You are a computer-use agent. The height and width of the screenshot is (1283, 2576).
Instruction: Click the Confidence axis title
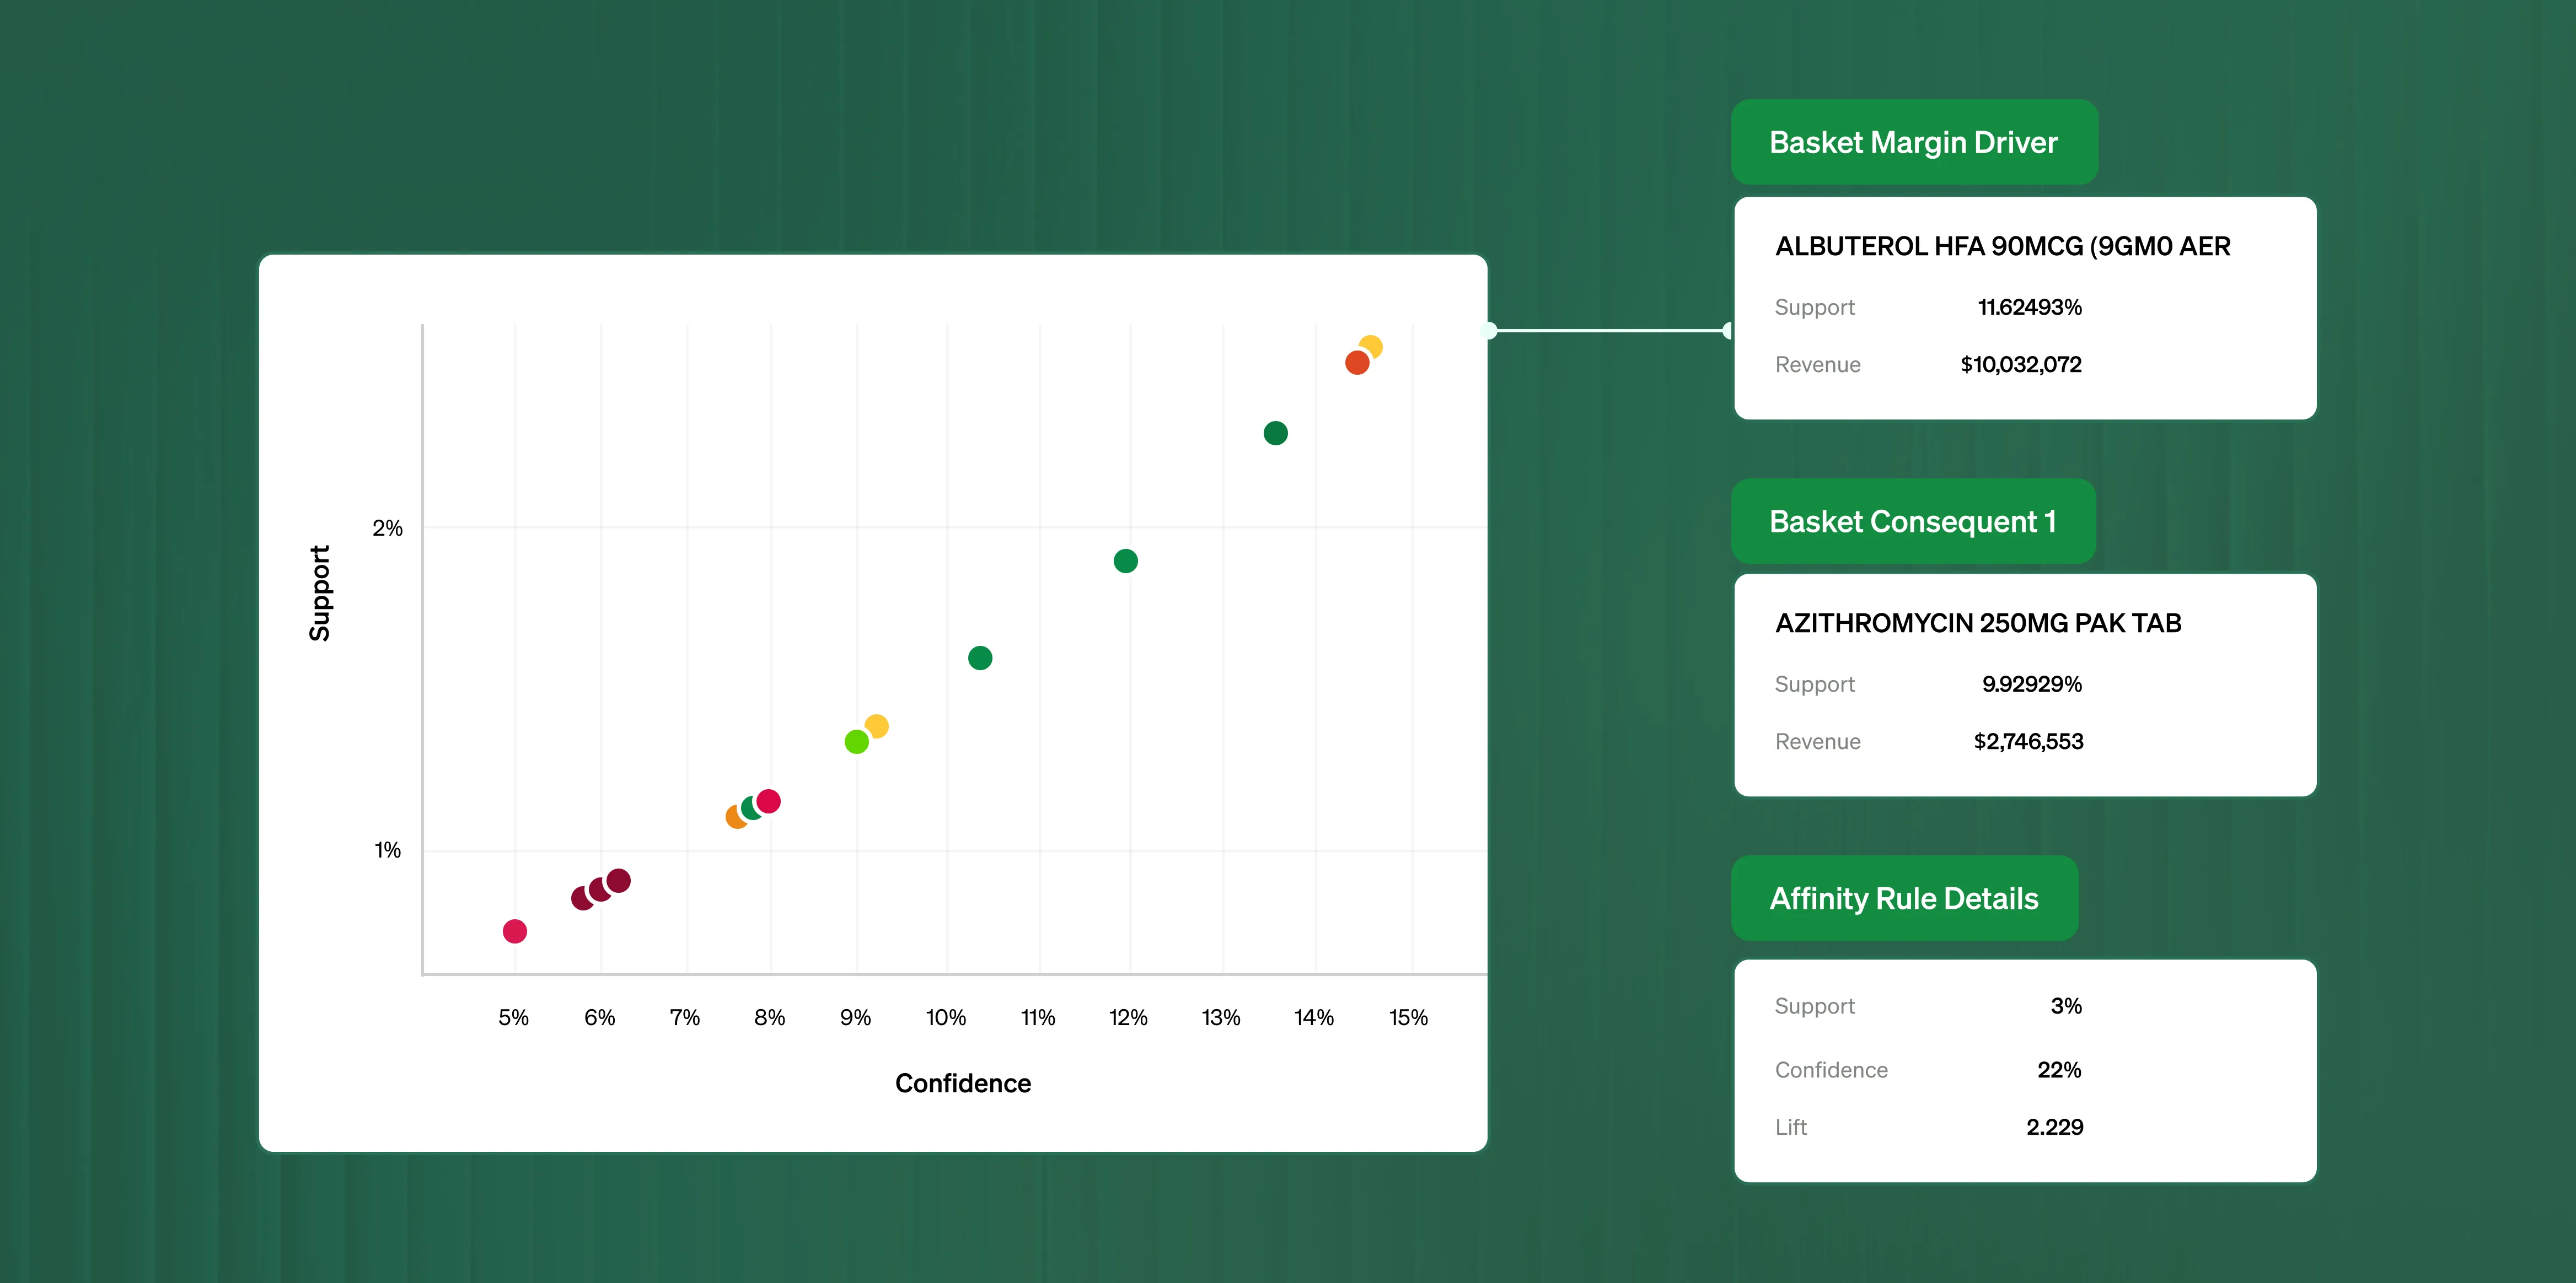pos(962,1083)
